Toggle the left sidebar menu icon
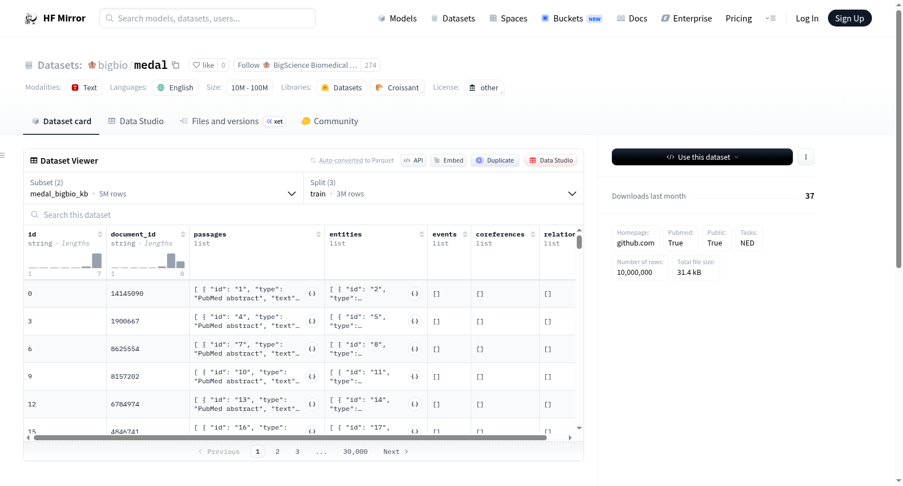 (x=2, y=155)
